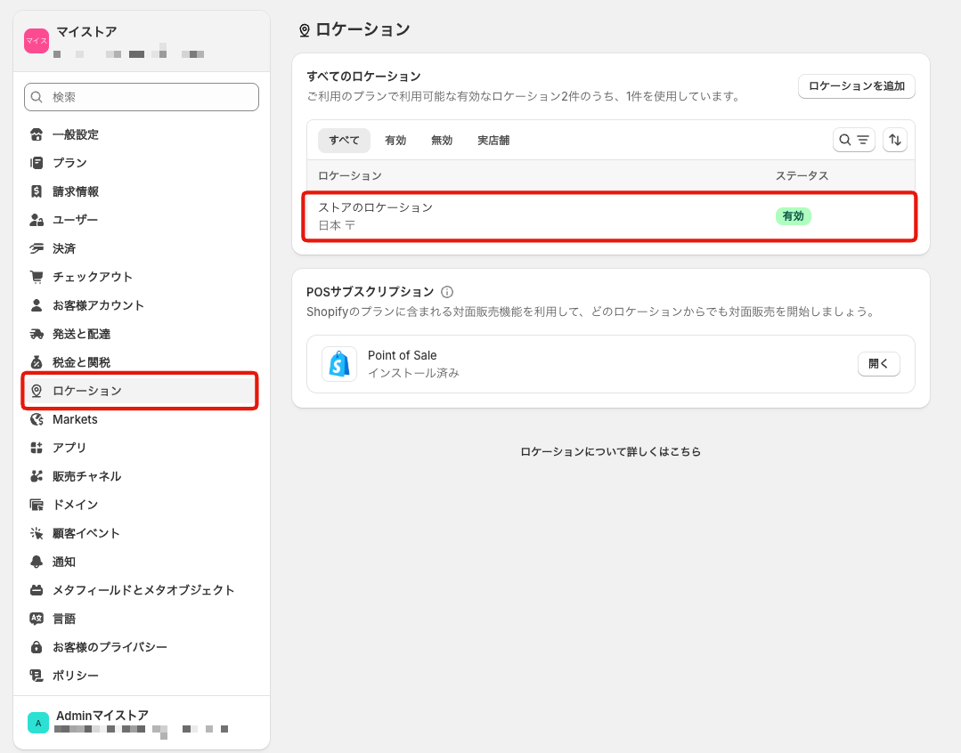Click the Point of Sale app icon
This screenshot has height=753, width=961.
coord(338,363)
